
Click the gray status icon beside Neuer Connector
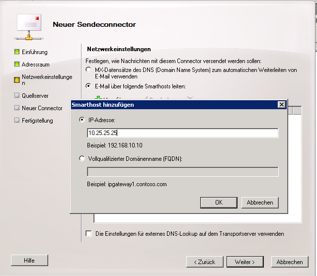(17, 108)
